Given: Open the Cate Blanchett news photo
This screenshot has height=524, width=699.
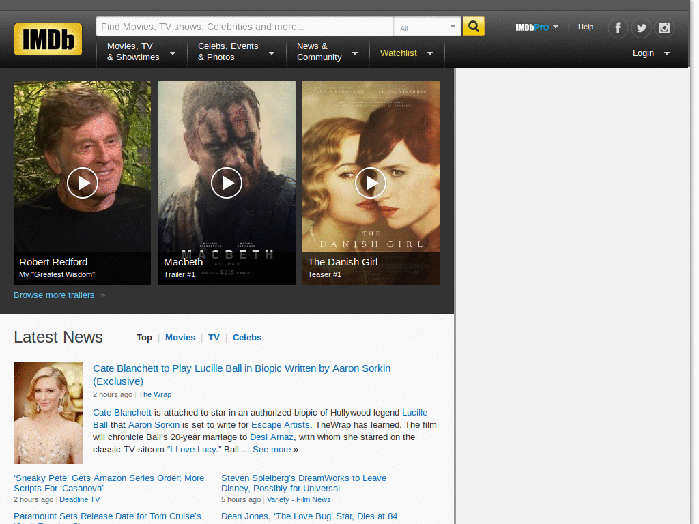Looking at the screenshot, I should point(48,413).
